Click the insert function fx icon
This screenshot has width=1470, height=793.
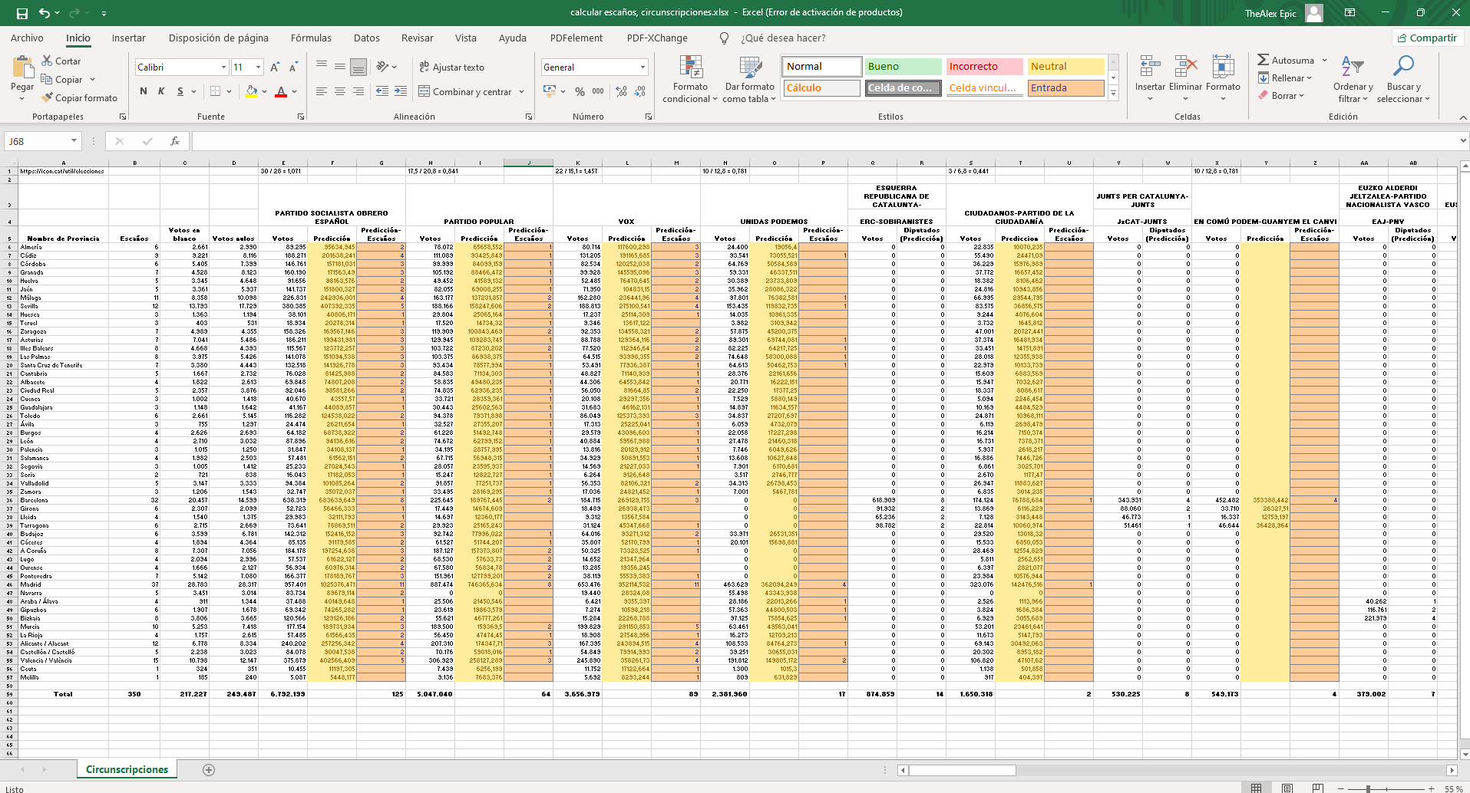click(175, 141)
